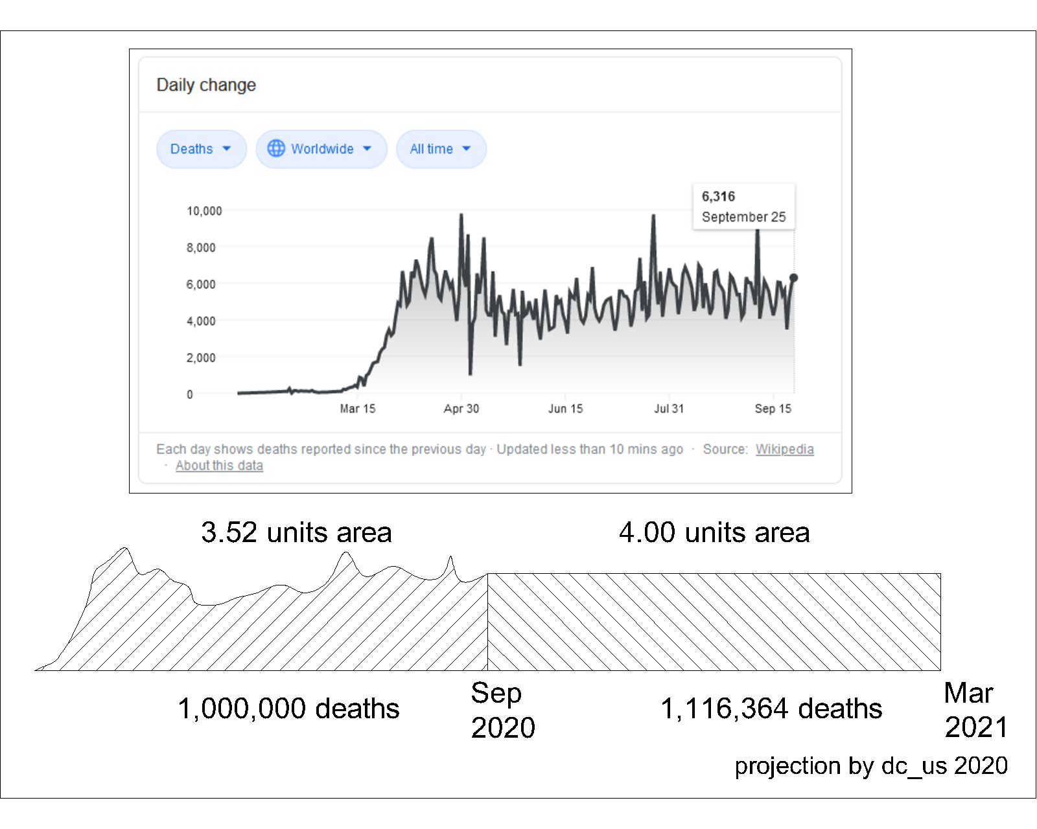Click the September 25 data point dot
This screenshot has height=829, width=1037.
[x=793, y=278]
